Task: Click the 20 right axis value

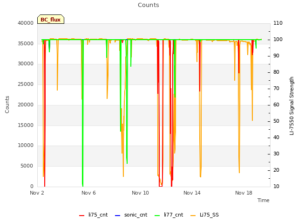Action: point(276,170)
